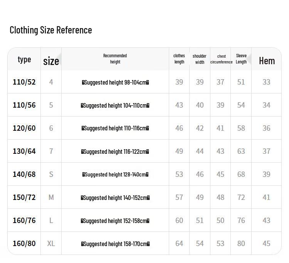
Task: Select size XL cell
Action: click(51, 244)
